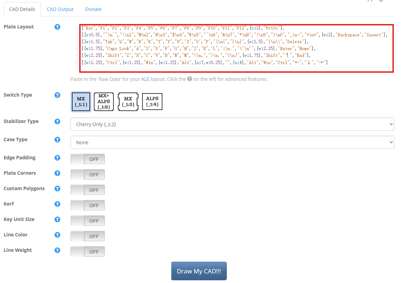Viewport: 407px width, 283px height.
Task: Open help icon for Plate Layout
Action: [58, 27]
